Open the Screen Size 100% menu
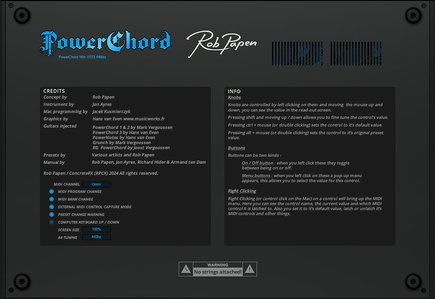Viewport: 435px width, 299px height. pyautogui.click(x=96, y=229)
